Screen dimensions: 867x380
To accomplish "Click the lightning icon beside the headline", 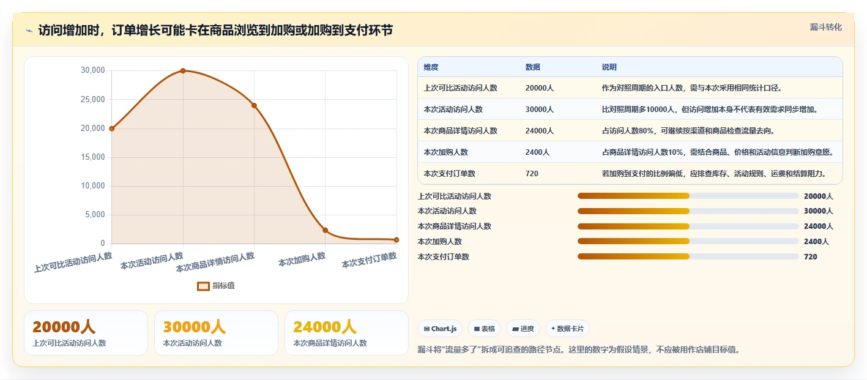I will (29, 31).
